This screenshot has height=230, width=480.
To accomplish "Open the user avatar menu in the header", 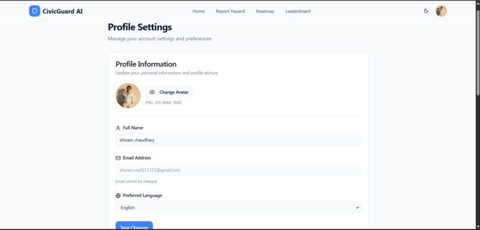I will coord(441,11).
